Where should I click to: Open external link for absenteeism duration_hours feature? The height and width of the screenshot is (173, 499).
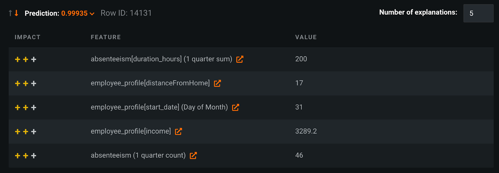pos(240,59)
